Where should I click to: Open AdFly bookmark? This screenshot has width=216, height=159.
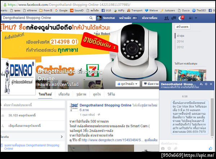coord(119,10)
